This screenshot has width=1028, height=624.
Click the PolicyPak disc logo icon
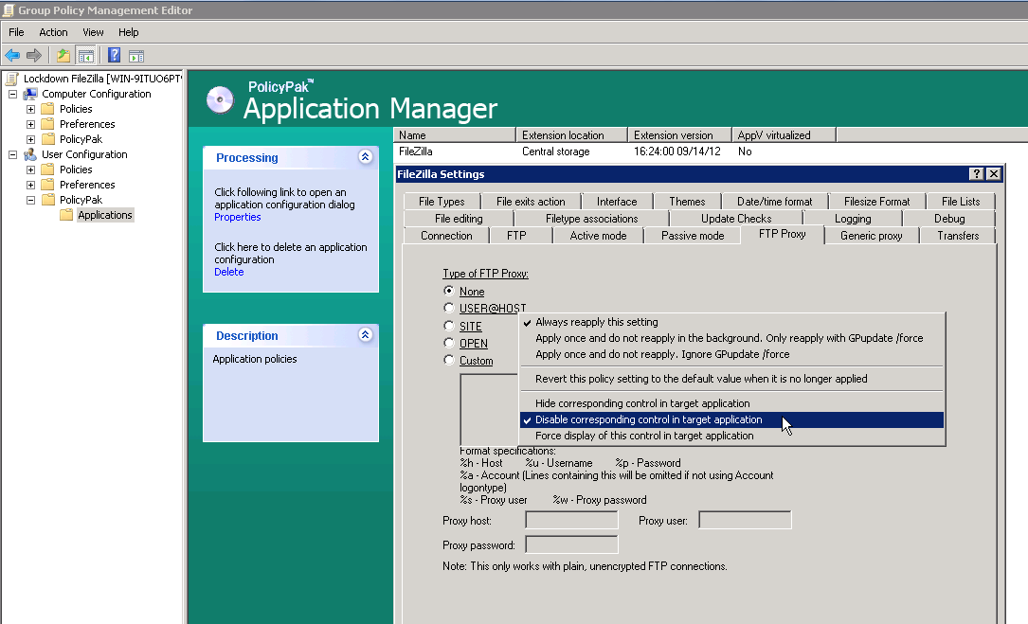pos(220,100)
